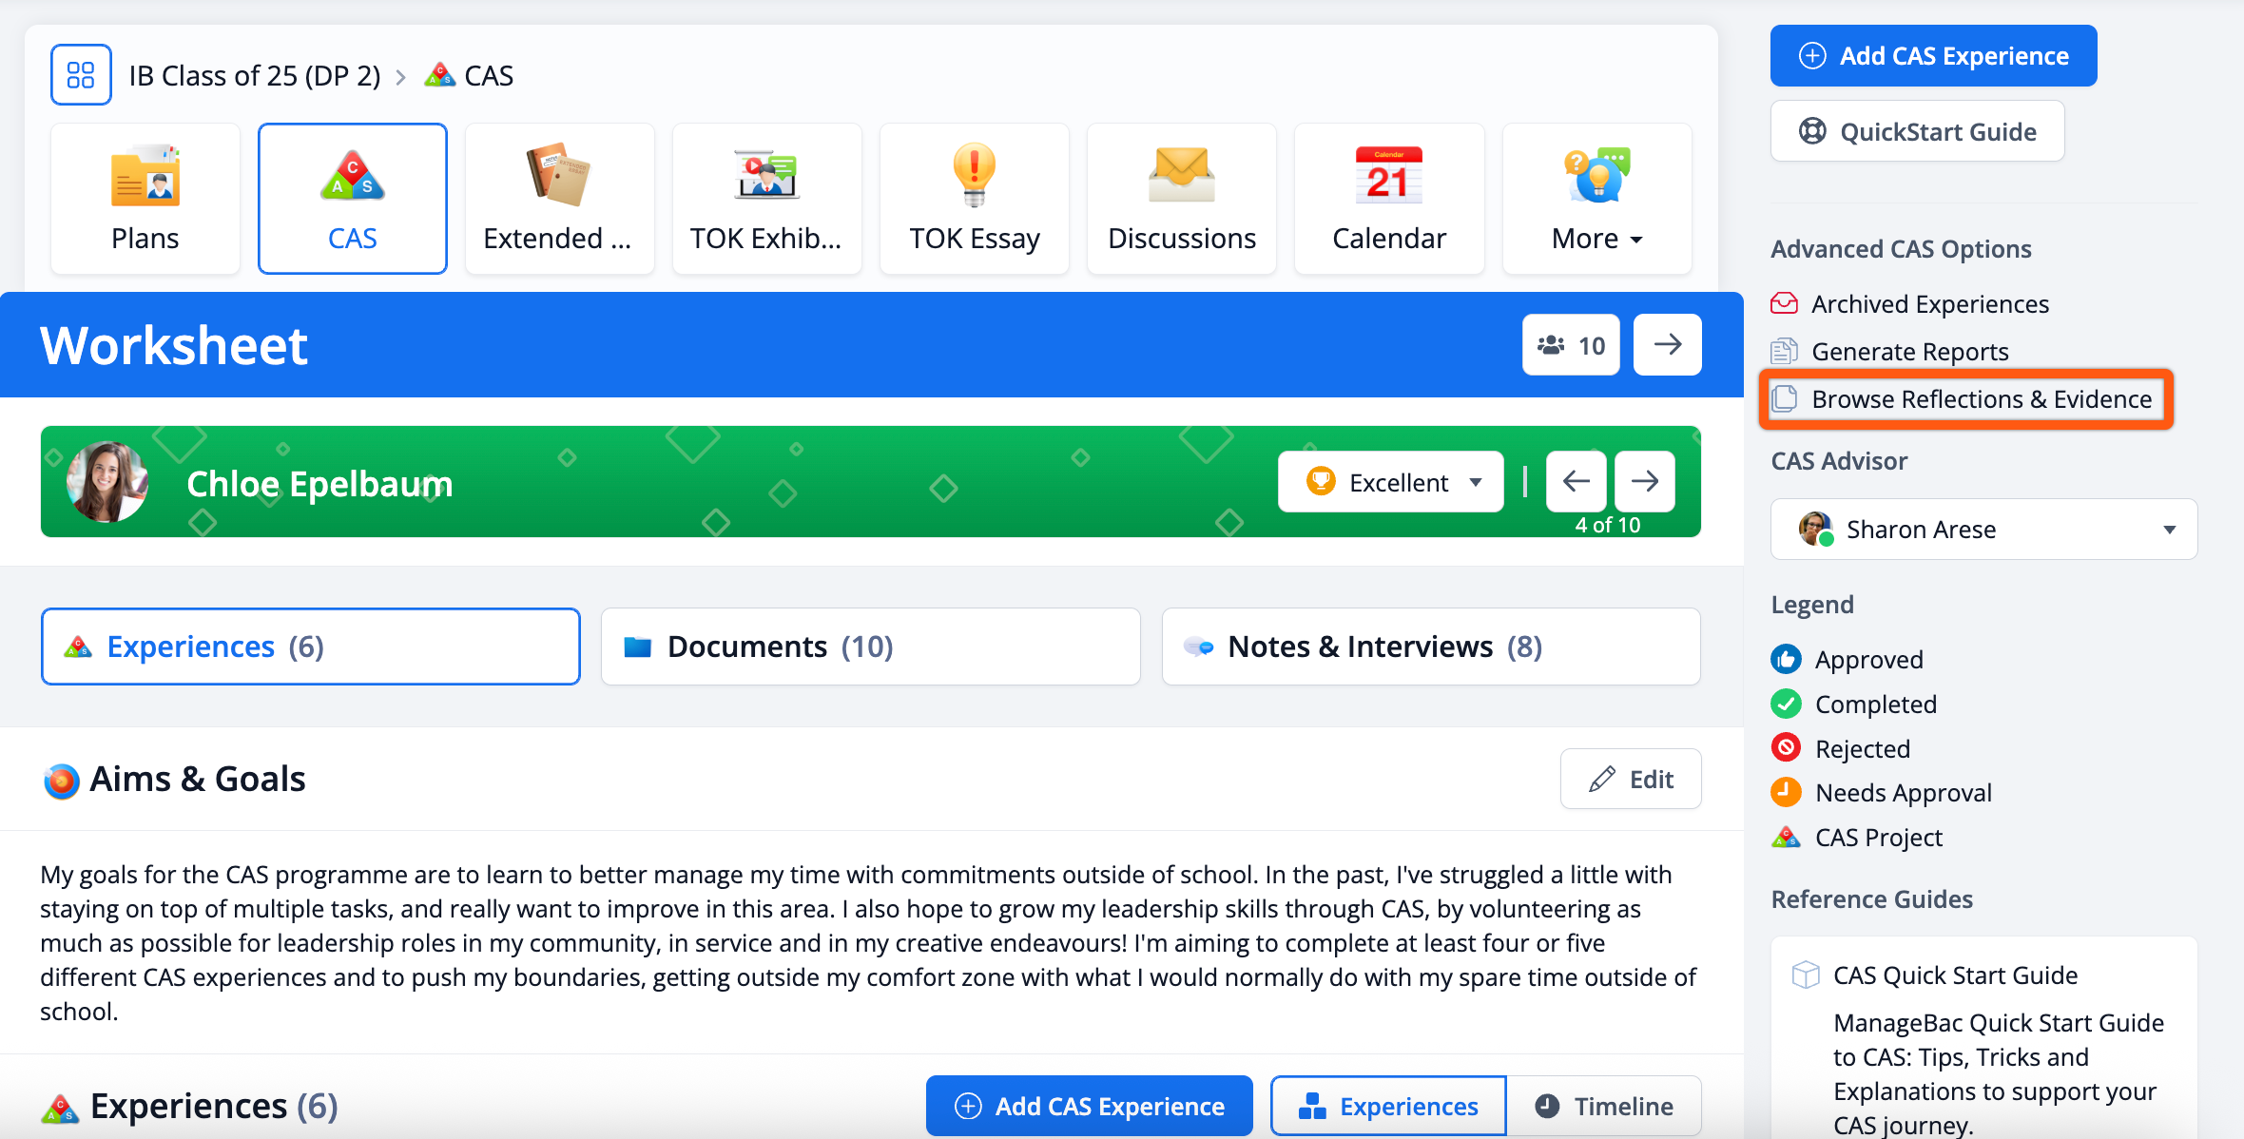Click Chloe Epelbaum's profile photo

(106, 482)
